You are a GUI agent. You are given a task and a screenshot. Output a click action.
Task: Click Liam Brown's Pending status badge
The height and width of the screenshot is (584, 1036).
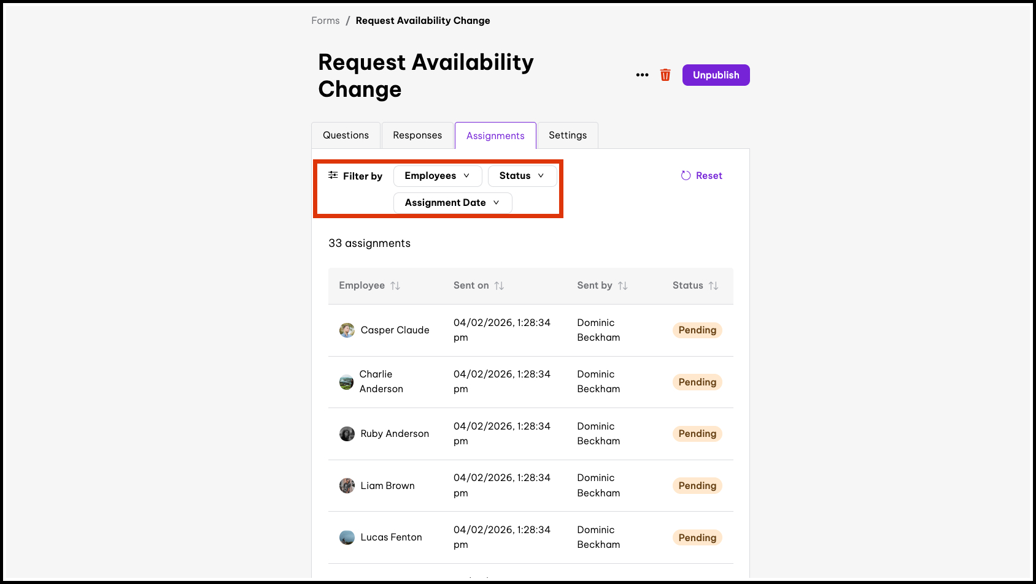pyautogui.click(x=697, y=486)
